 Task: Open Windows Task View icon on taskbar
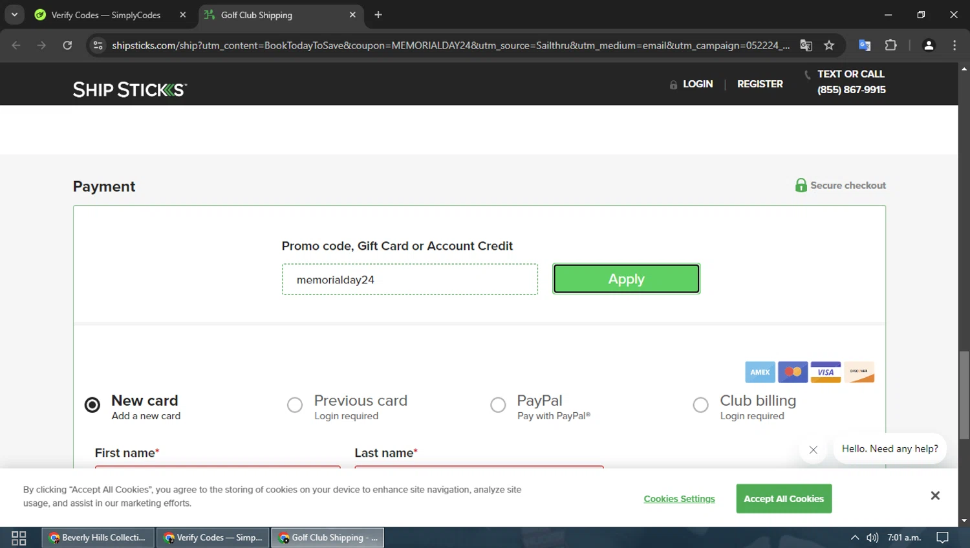[x=19, y=538]
